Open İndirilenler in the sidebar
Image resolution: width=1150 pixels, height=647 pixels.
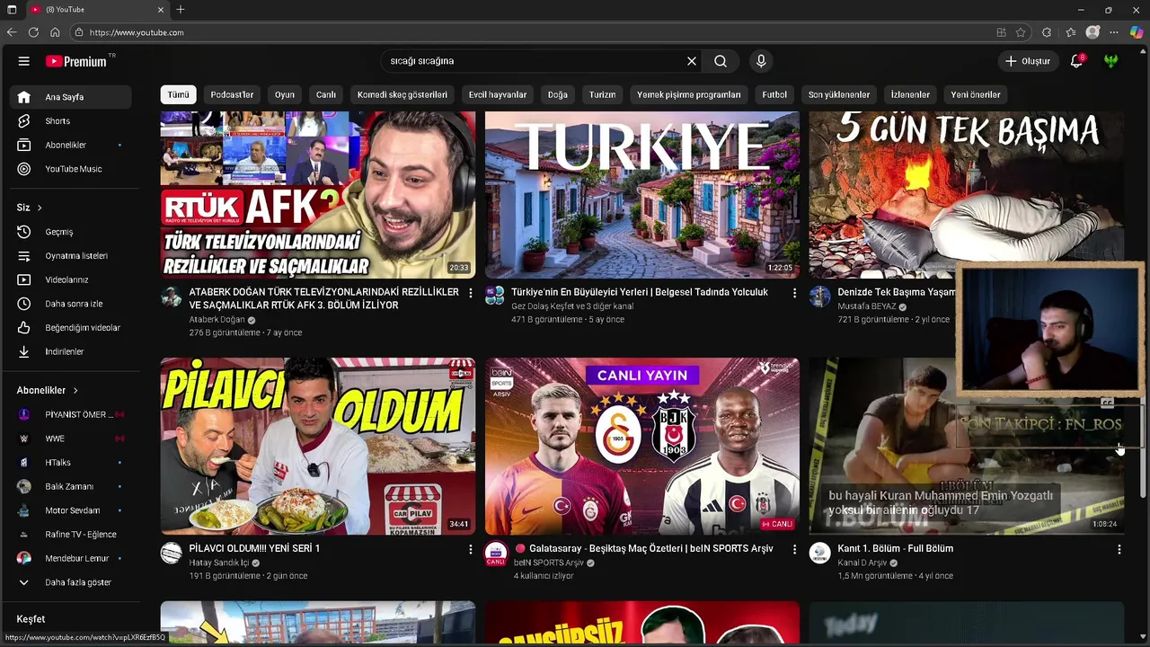[72, 351]
